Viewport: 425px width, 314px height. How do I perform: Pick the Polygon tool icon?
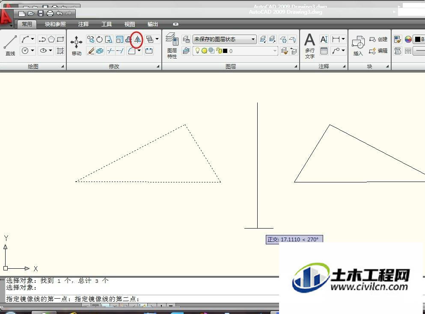point(51,39)
